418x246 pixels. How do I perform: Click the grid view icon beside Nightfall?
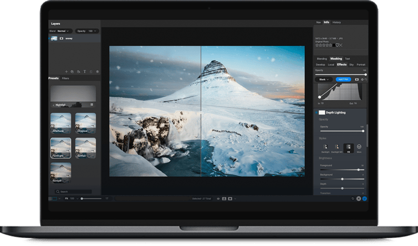[x=92, y=105]
